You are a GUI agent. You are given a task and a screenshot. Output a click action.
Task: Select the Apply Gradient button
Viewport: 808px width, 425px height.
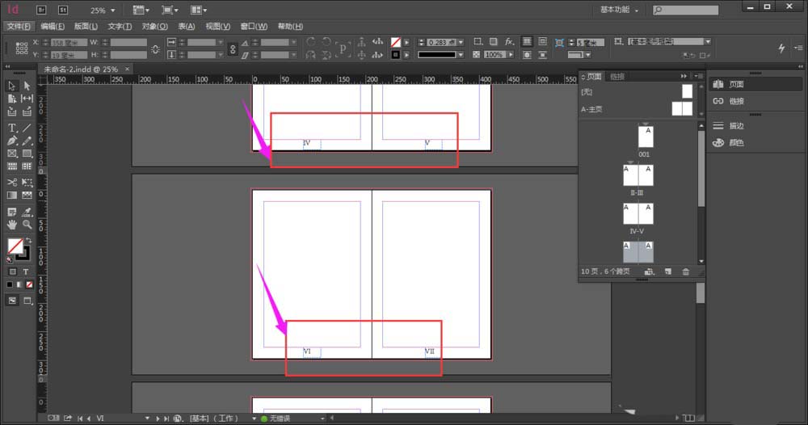click(x=19, y=284)
